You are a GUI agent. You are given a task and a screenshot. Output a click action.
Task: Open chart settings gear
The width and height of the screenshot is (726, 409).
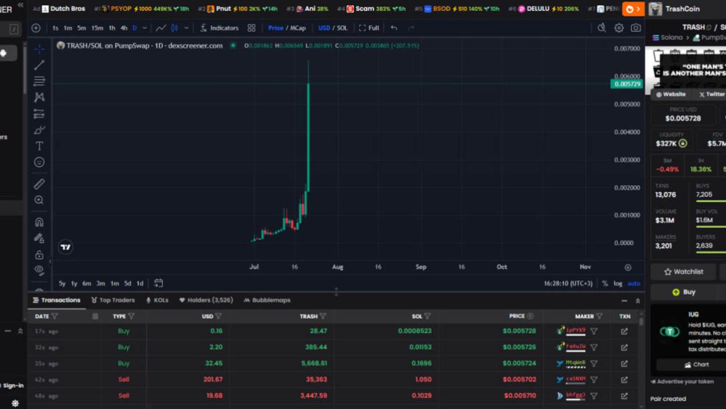[x=619, y=28]
